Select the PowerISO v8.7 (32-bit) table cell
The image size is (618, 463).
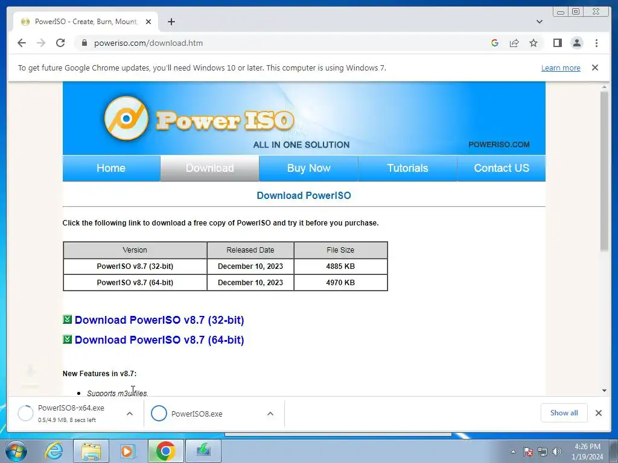pos(135,266)
